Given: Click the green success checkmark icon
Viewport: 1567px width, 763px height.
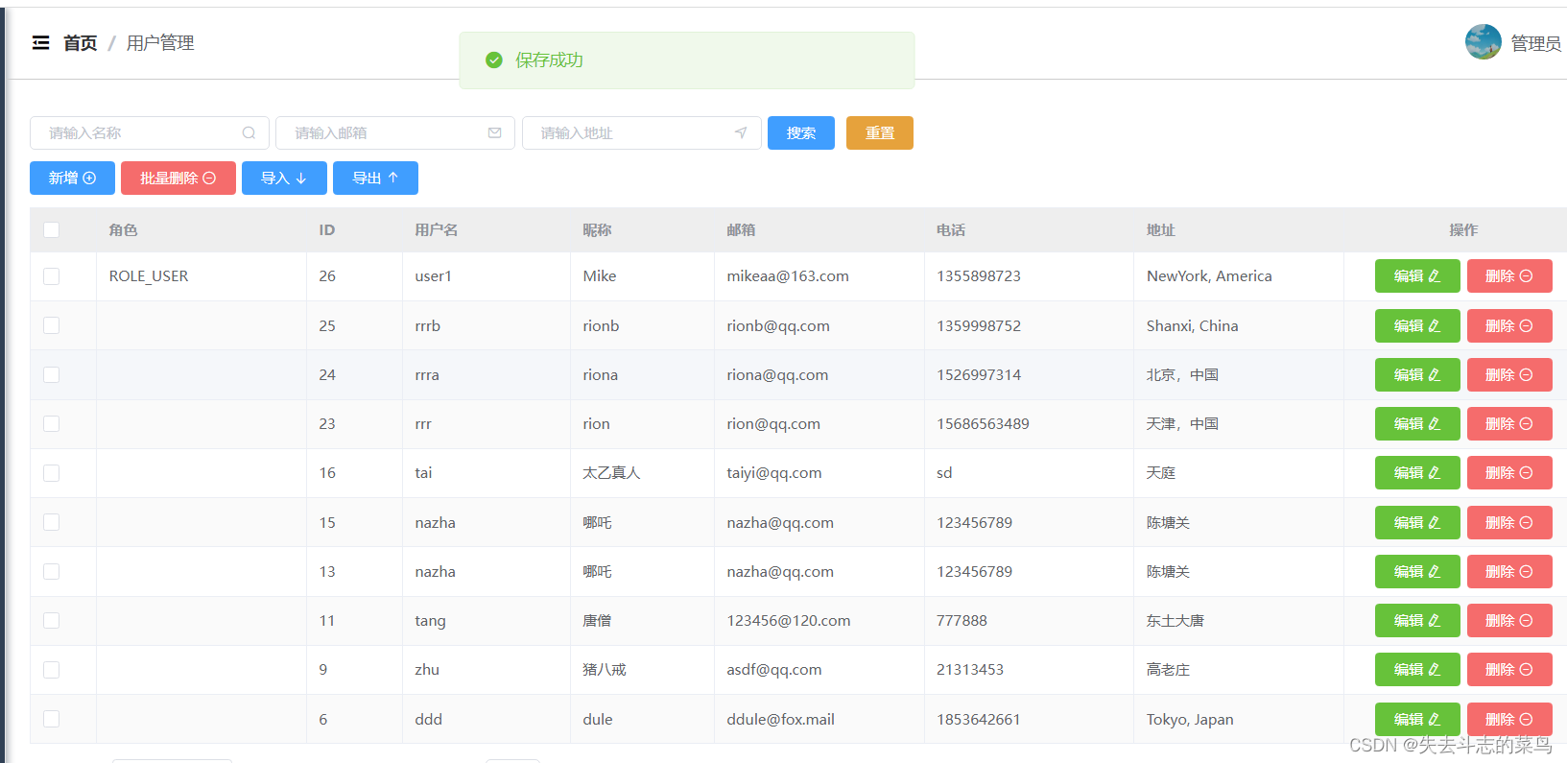Looking at the screenshot, I should 494,60.
